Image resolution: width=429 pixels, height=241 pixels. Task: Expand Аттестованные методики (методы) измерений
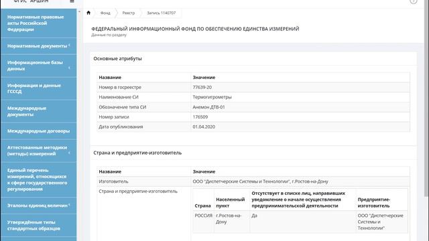tap(39, 151)
